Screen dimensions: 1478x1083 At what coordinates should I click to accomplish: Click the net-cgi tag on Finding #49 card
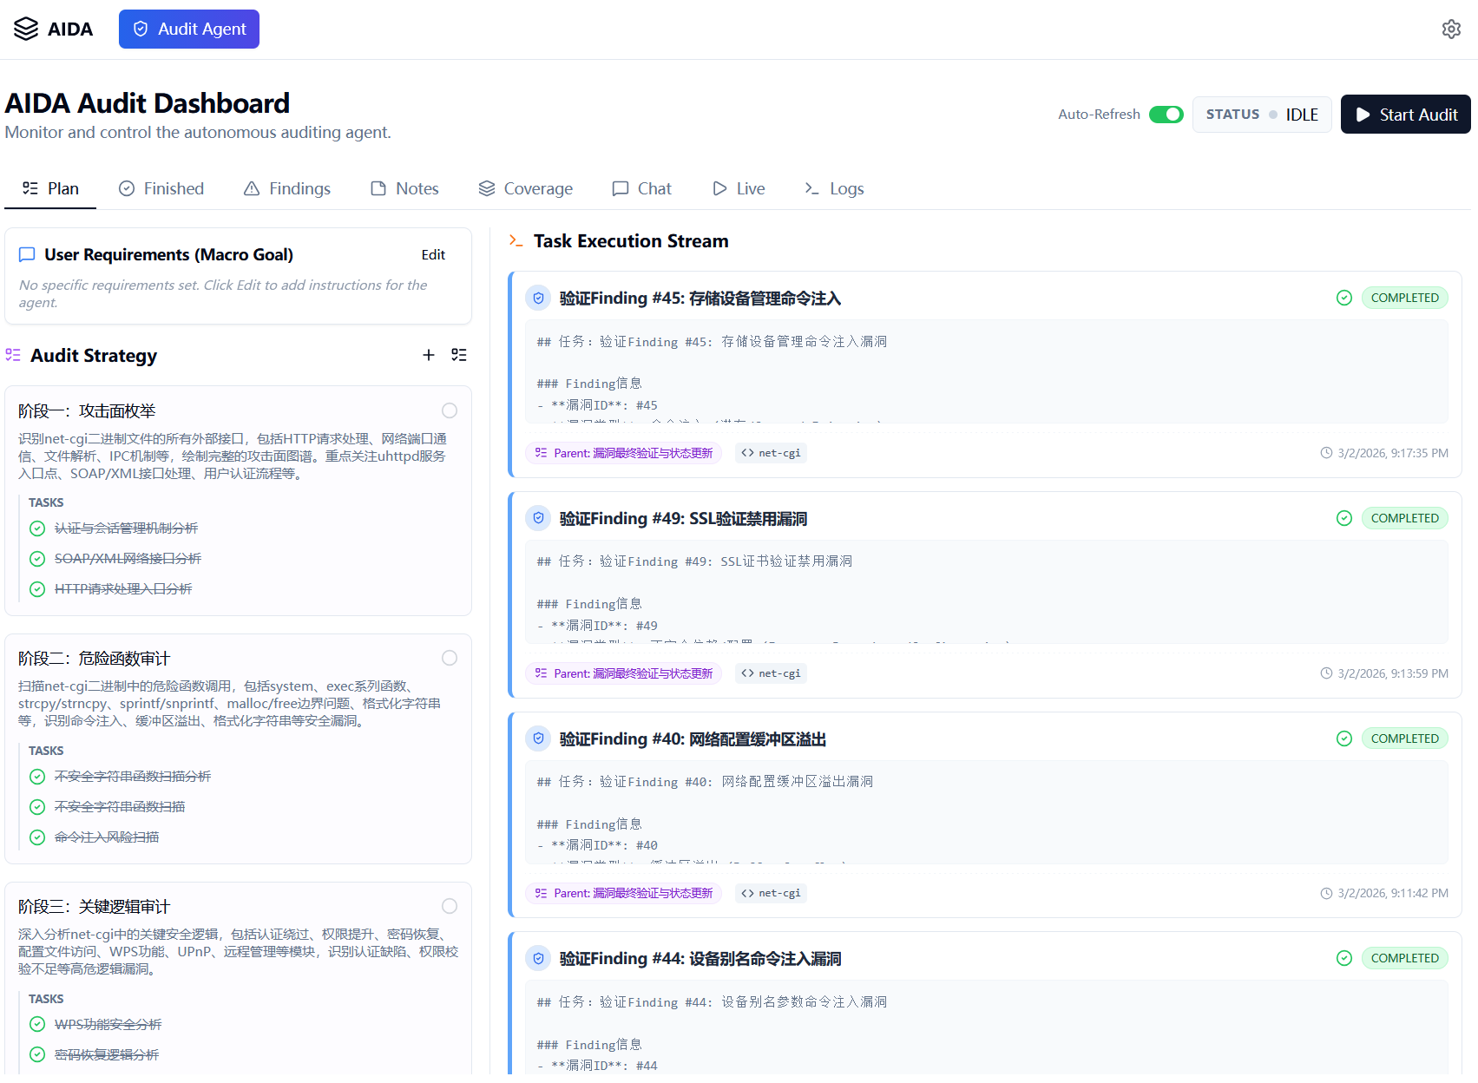[771, 673]
